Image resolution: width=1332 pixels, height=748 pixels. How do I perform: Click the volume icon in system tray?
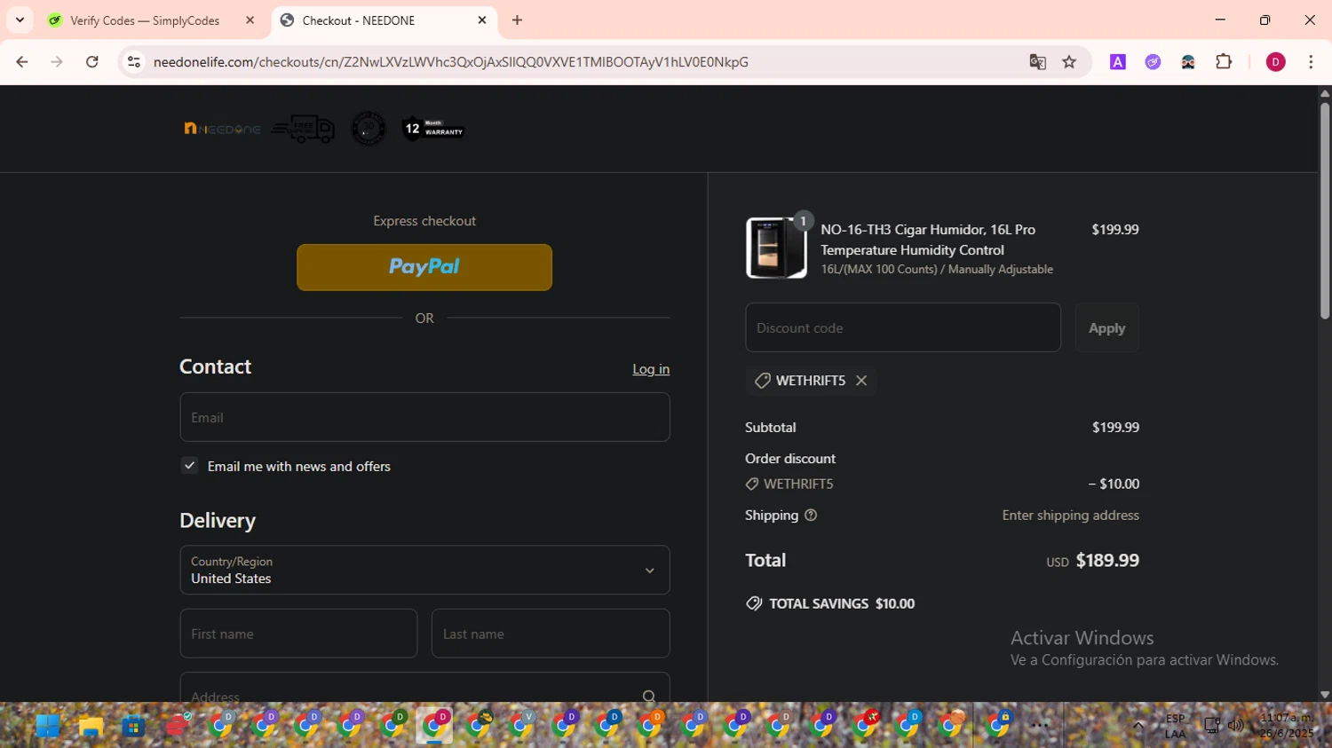tap(1236, 726)
